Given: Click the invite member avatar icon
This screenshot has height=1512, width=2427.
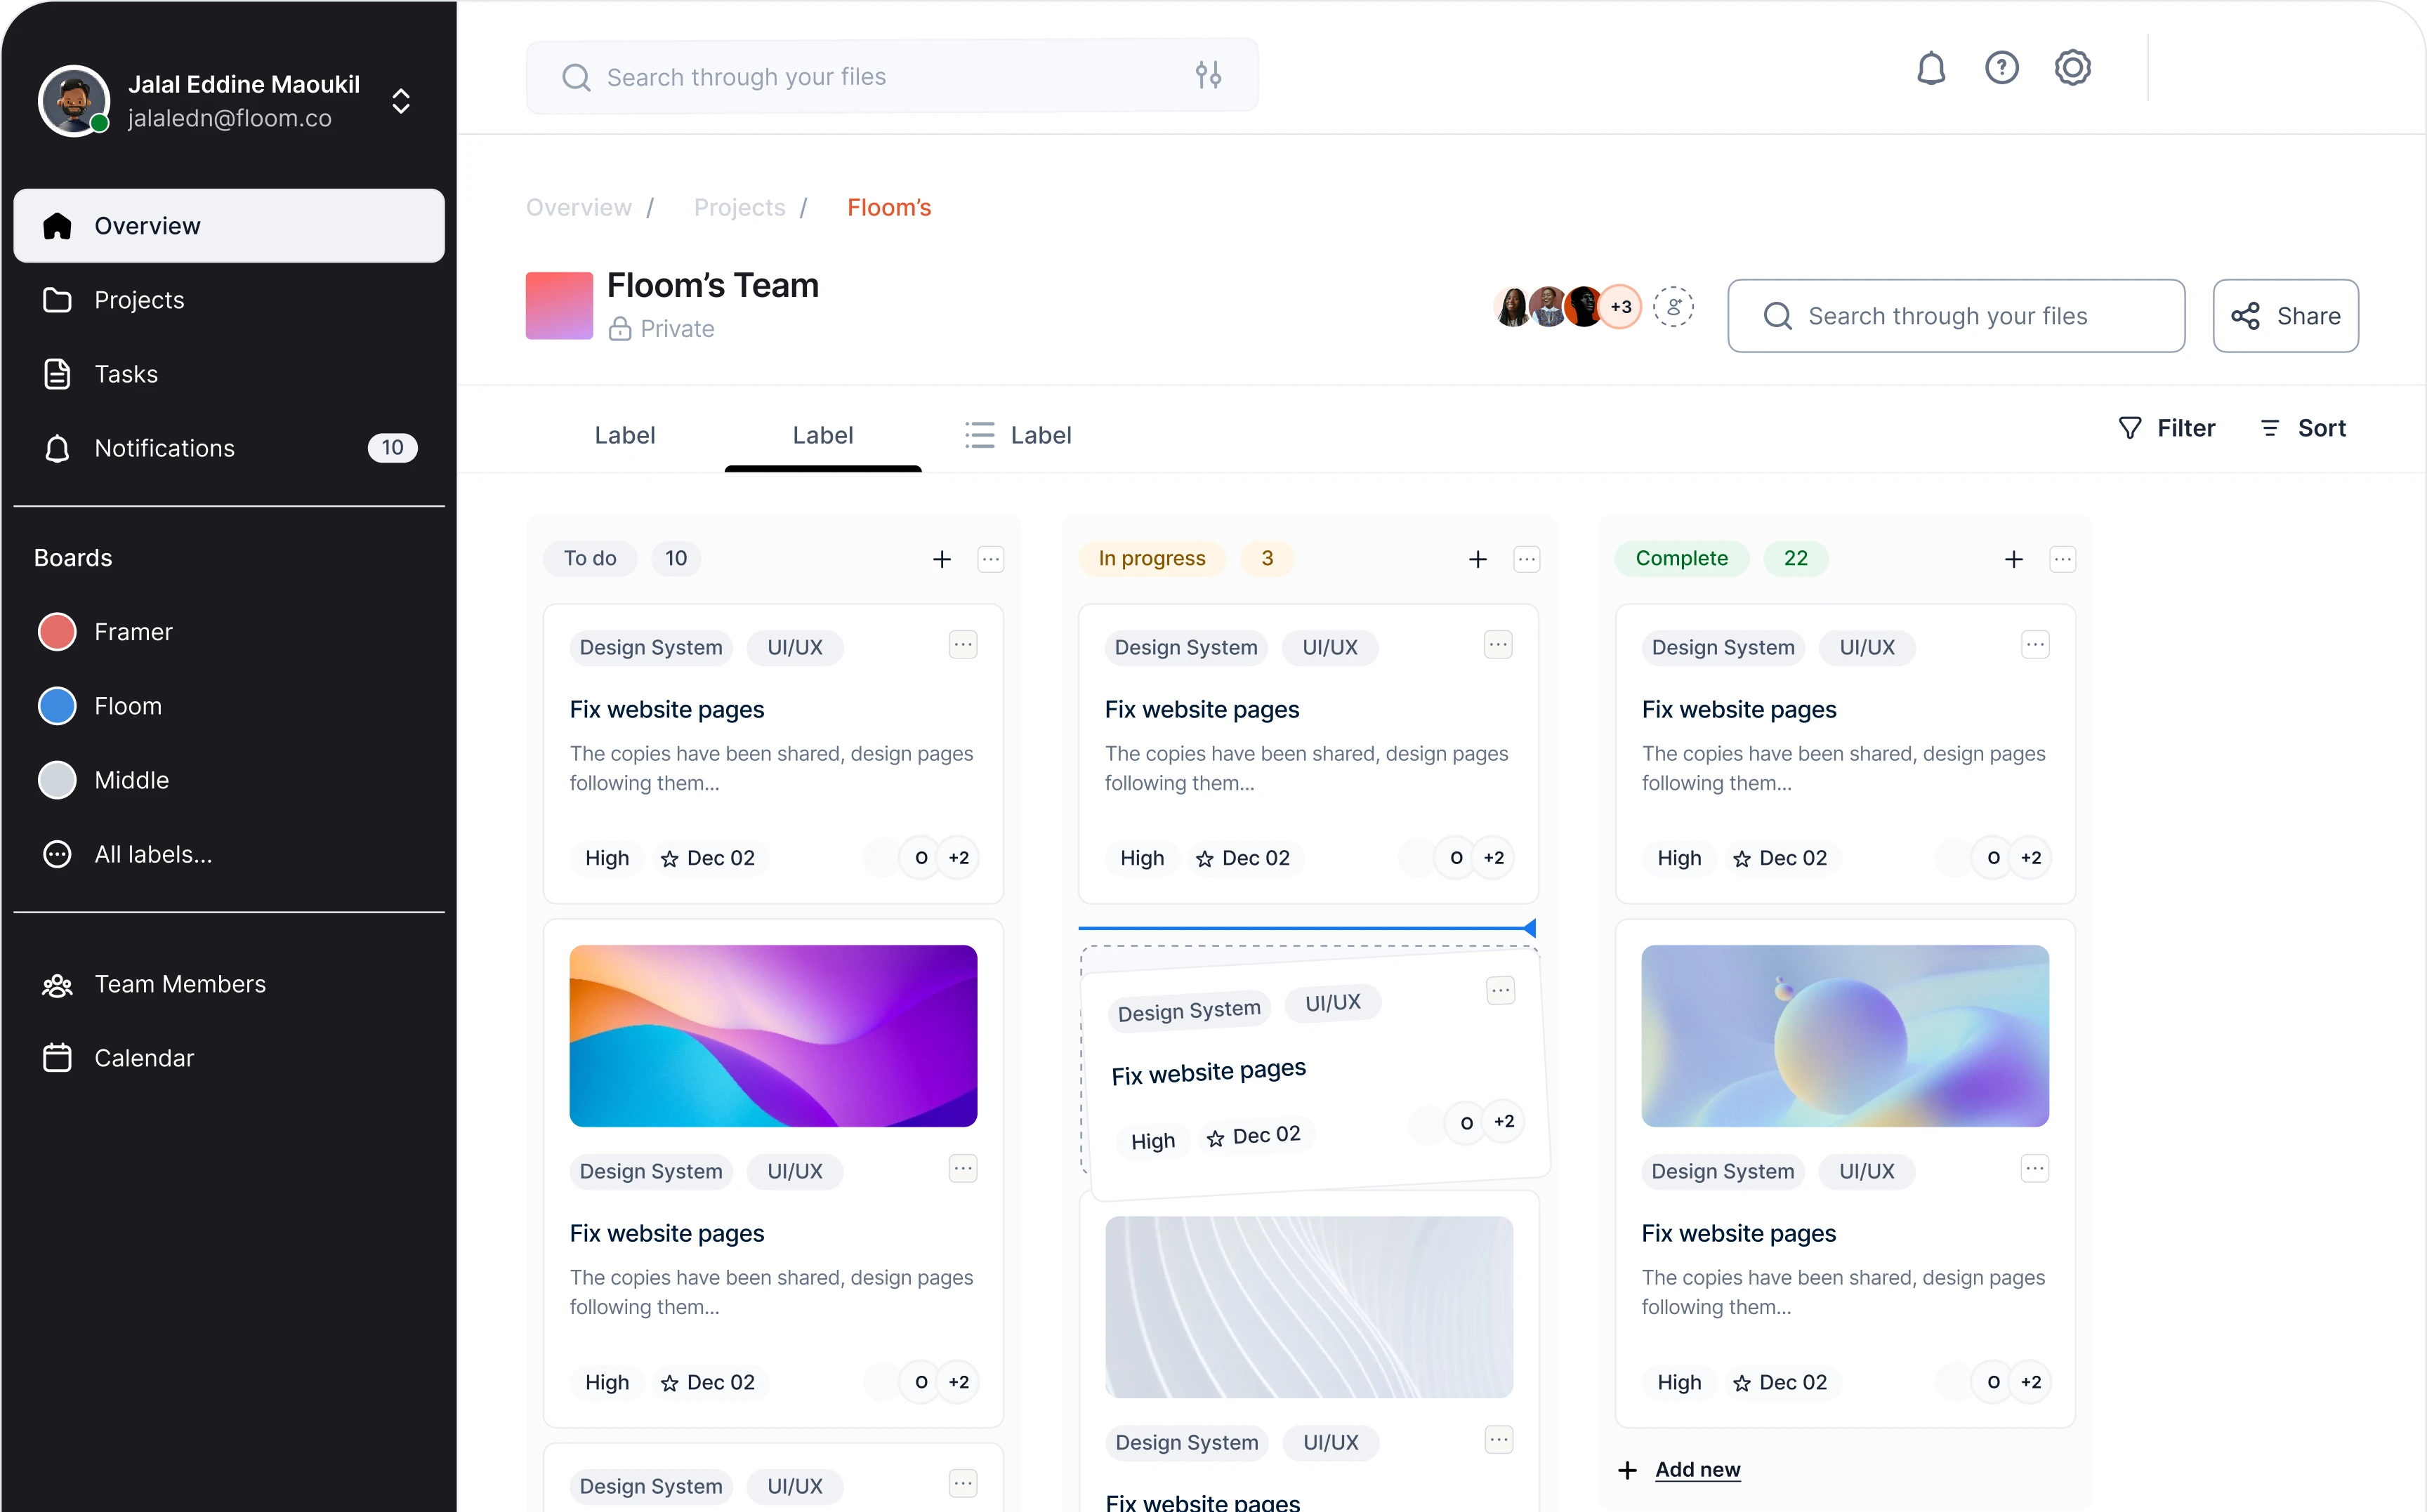Looking at the screenshot, I should 1673,306.
